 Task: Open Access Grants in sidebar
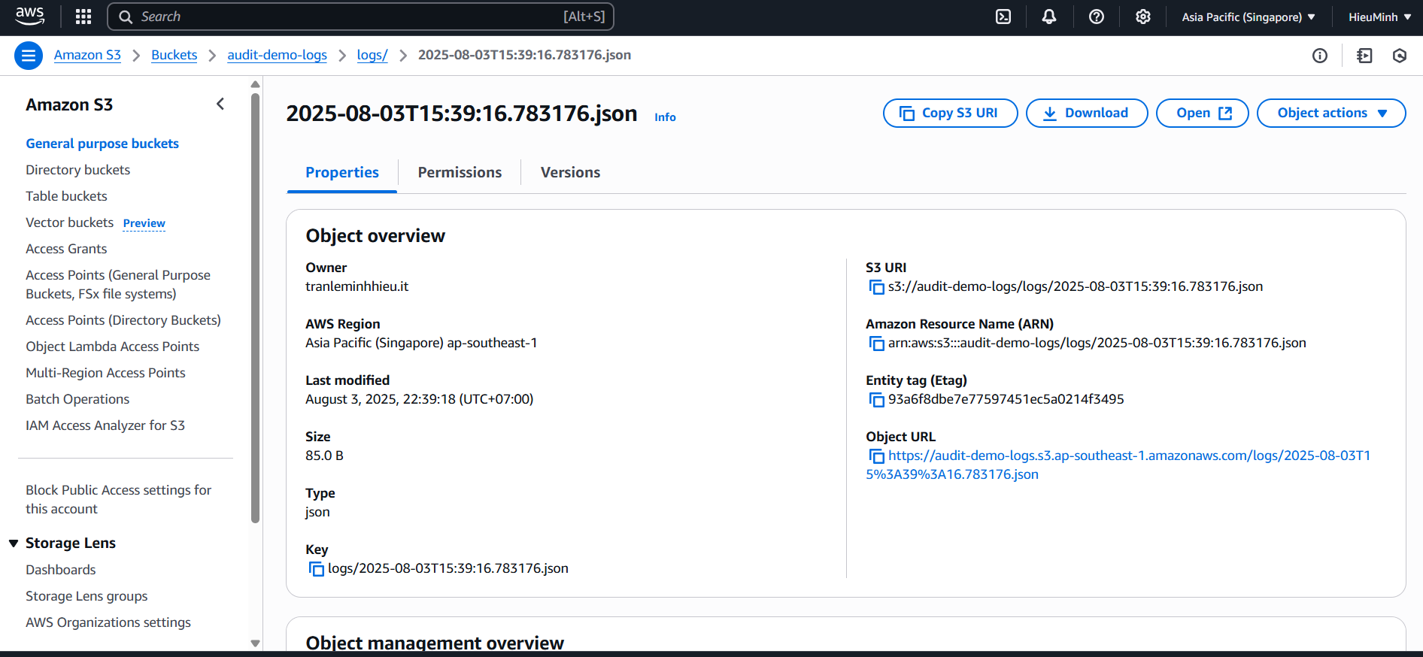(66, 249)
